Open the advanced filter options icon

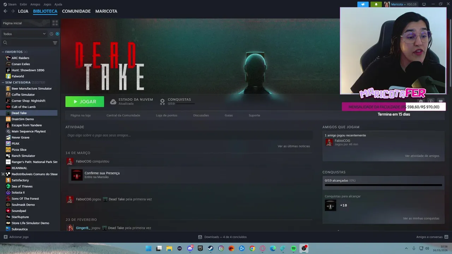pyautogui.click(x=55, y=43)
